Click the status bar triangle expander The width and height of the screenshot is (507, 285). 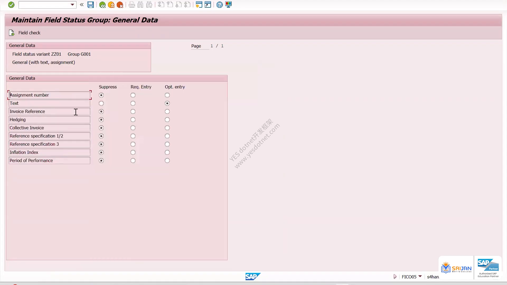tap(395, 277)
